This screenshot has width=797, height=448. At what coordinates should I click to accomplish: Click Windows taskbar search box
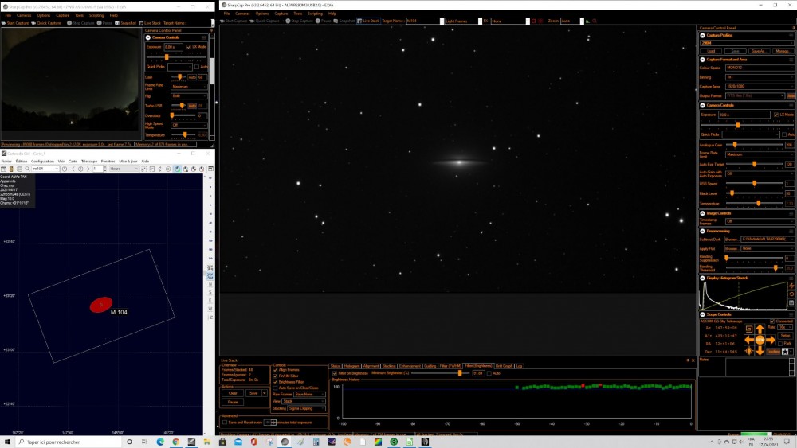click(x=69, y=442)
